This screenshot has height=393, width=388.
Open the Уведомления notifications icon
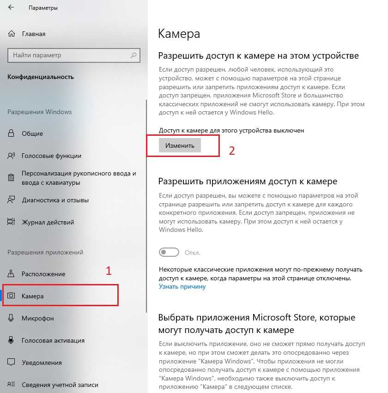[x=11, y=362]
